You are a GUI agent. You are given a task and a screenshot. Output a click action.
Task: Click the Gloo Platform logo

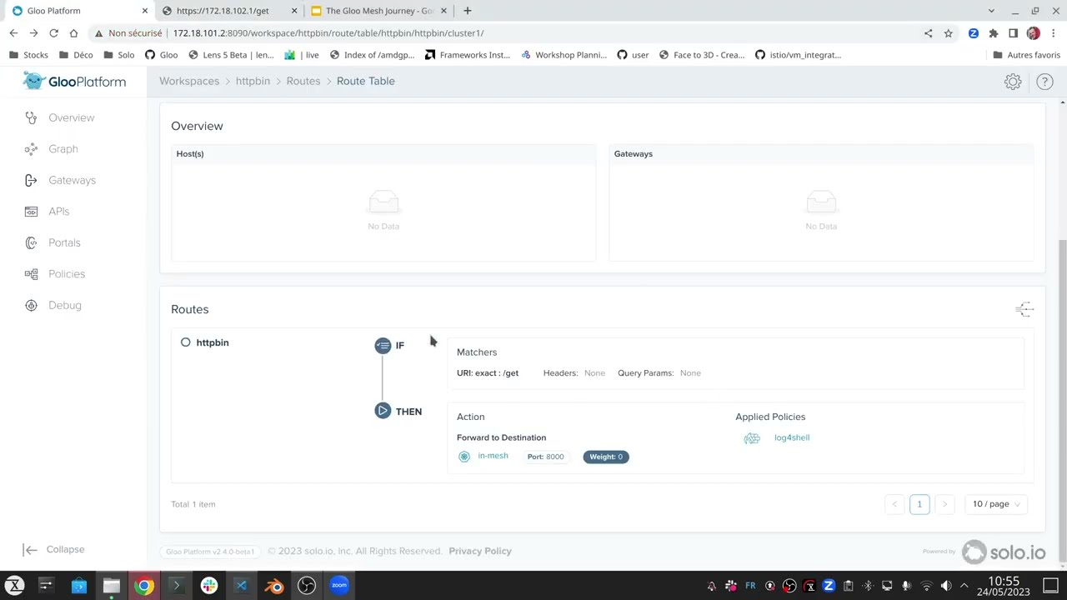pyautogui.click(x=74, y=82)
